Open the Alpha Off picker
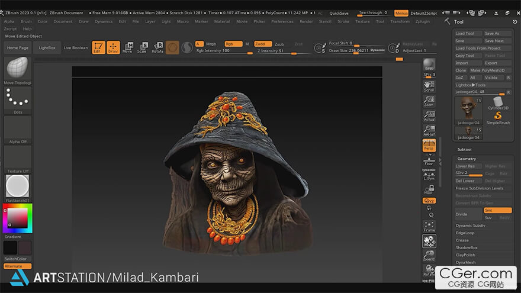521x293 pixels. (18, 130)
